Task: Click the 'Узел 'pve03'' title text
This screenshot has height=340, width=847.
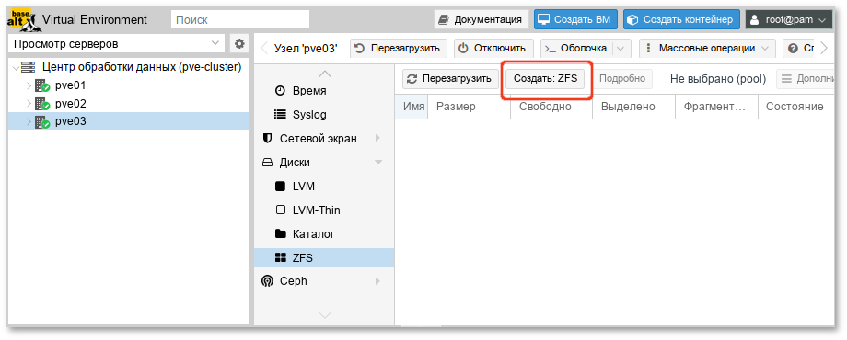Action: click(306, 49)
